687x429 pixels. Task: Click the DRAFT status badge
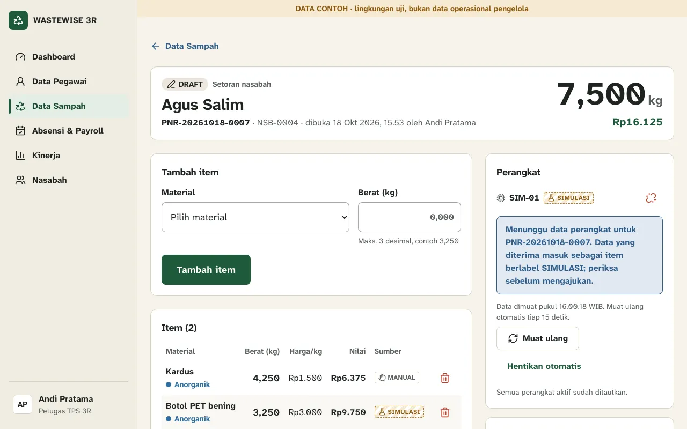pos(185,84)
